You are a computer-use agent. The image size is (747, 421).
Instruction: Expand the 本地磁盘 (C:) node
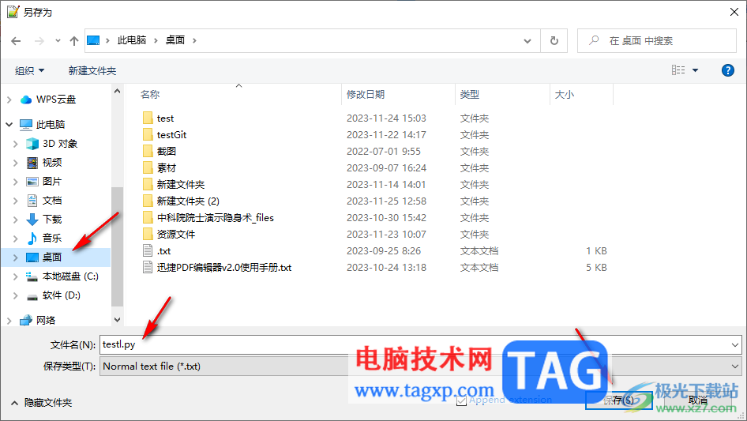click(15, 276)
